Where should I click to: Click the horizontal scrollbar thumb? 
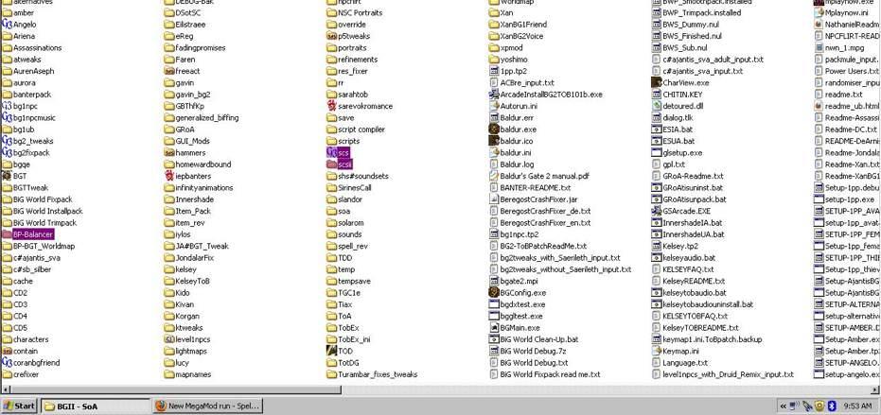pos(176,389)
